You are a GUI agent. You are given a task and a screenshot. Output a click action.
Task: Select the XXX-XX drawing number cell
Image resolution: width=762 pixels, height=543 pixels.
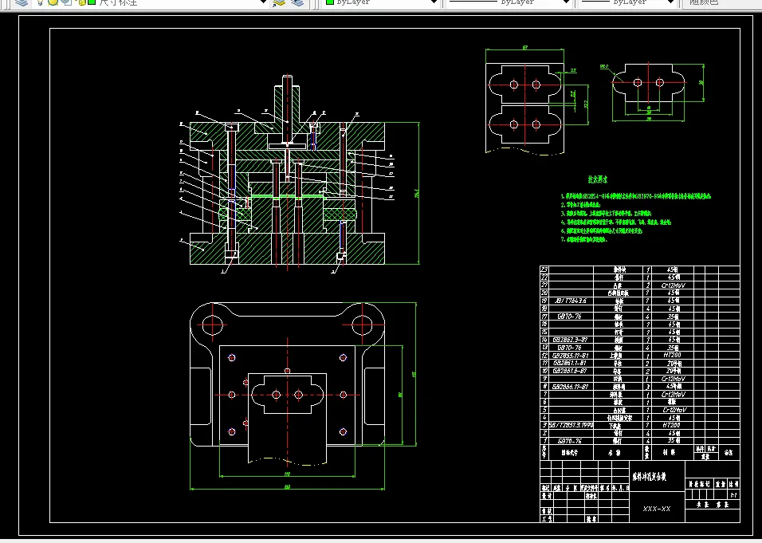(x=657, y=509)
